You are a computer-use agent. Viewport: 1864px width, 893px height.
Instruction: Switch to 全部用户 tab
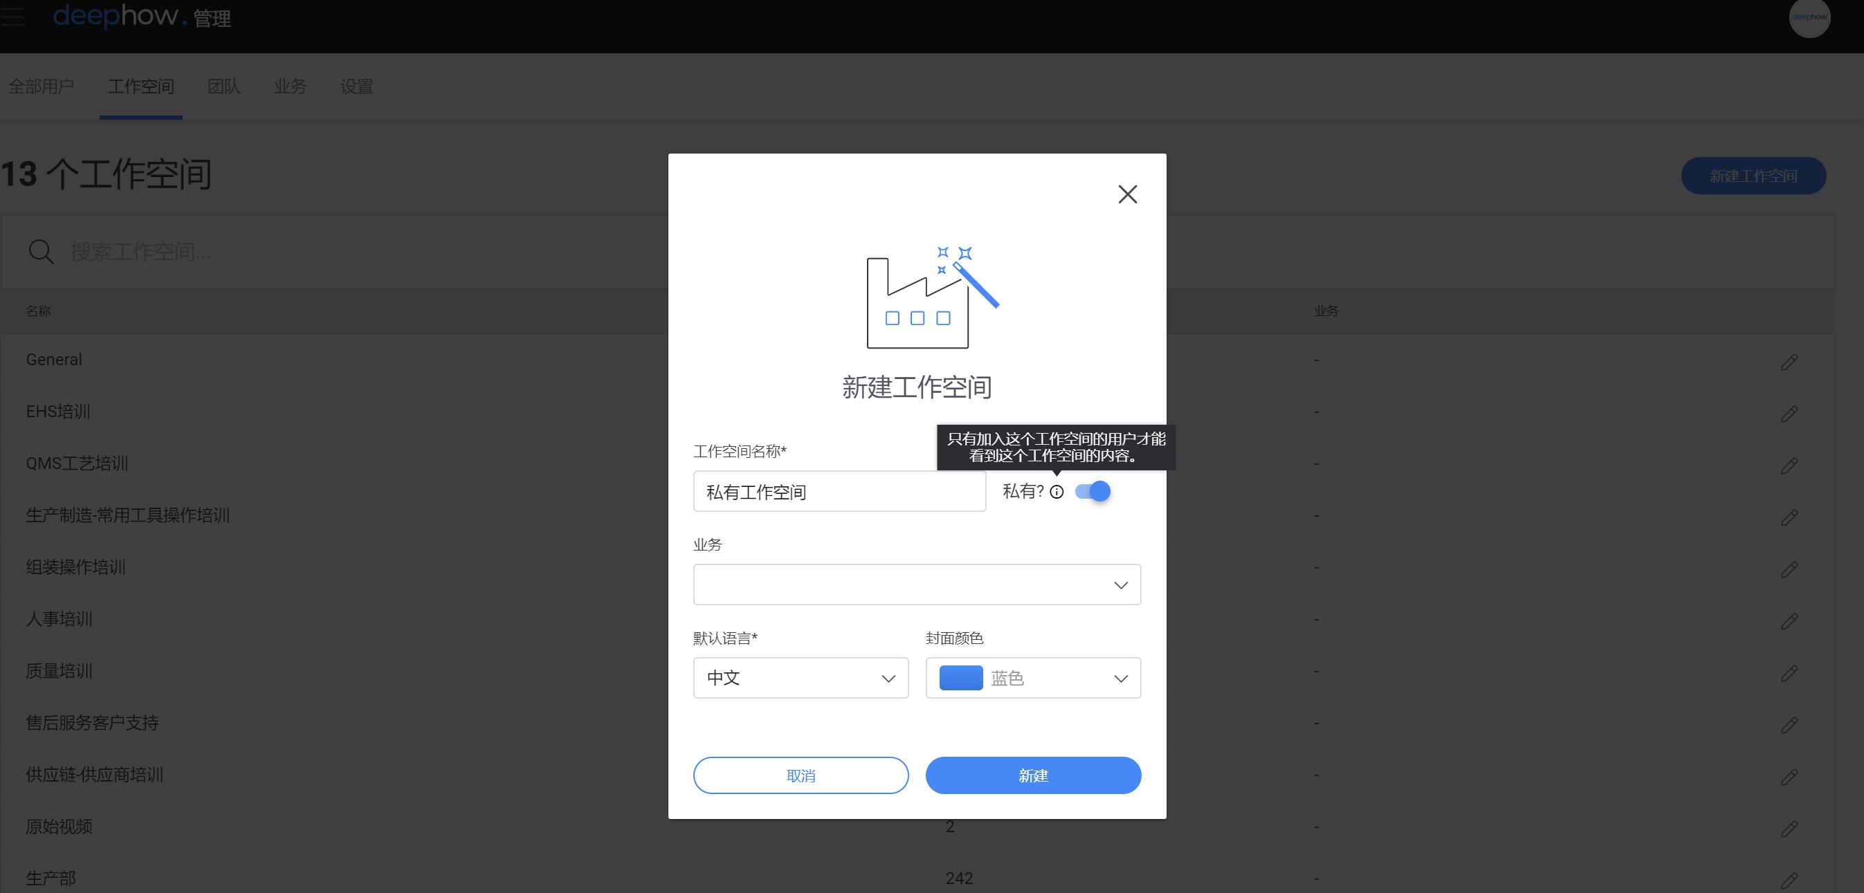[42, 87]
